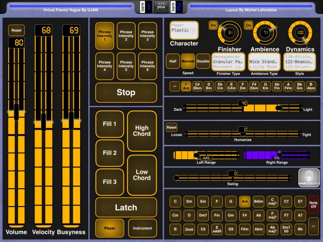This screenshot has height=242, width=323.
Task: Select Phrase Intensity 4
Action: (x=104, y=66)
